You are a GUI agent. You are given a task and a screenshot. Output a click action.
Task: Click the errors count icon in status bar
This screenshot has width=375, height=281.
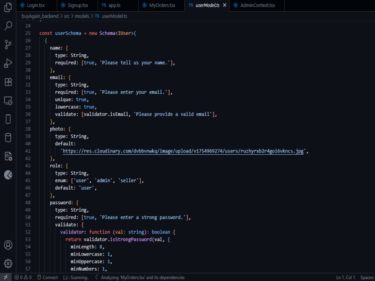tap(18, 277)
